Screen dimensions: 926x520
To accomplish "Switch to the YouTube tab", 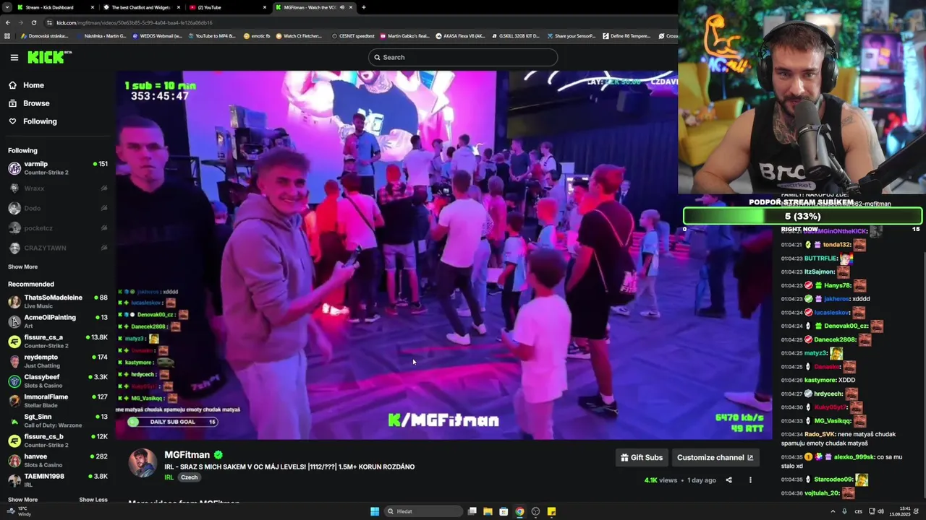I will click(228, 7).
